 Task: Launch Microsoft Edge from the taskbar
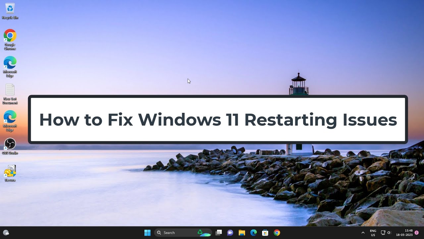(253, 233)
